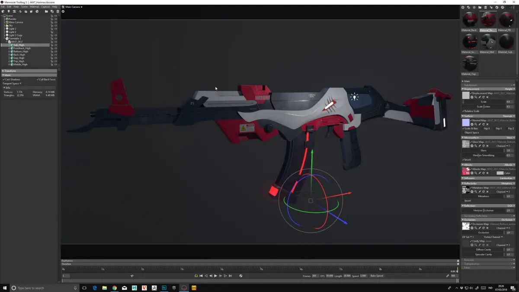Viewport: 519px width, 292px height.
Task: Open viewport settings gear below Main Camera
Action: coord(63,11)
